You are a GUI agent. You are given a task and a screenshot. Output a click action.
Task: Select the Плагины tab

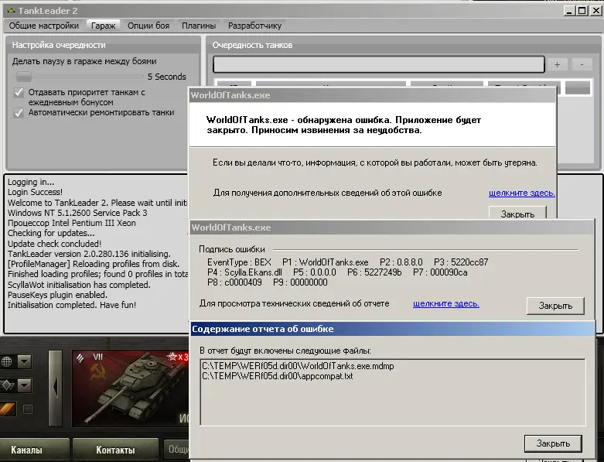pyautogui.click(x=199, y=26)
